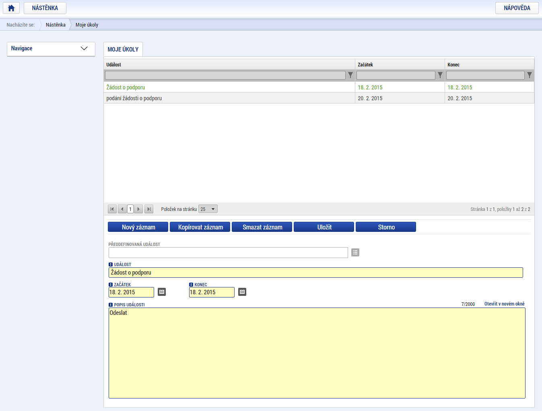Select the row podání žádosti o podporu
The height and width of the screenshot is (411, 542).
(319, 98)
